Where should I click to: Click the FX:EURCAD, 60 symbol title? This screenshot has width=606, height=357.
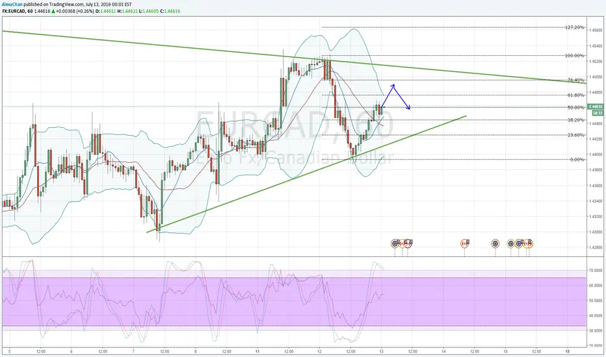[x=17, y=11]
